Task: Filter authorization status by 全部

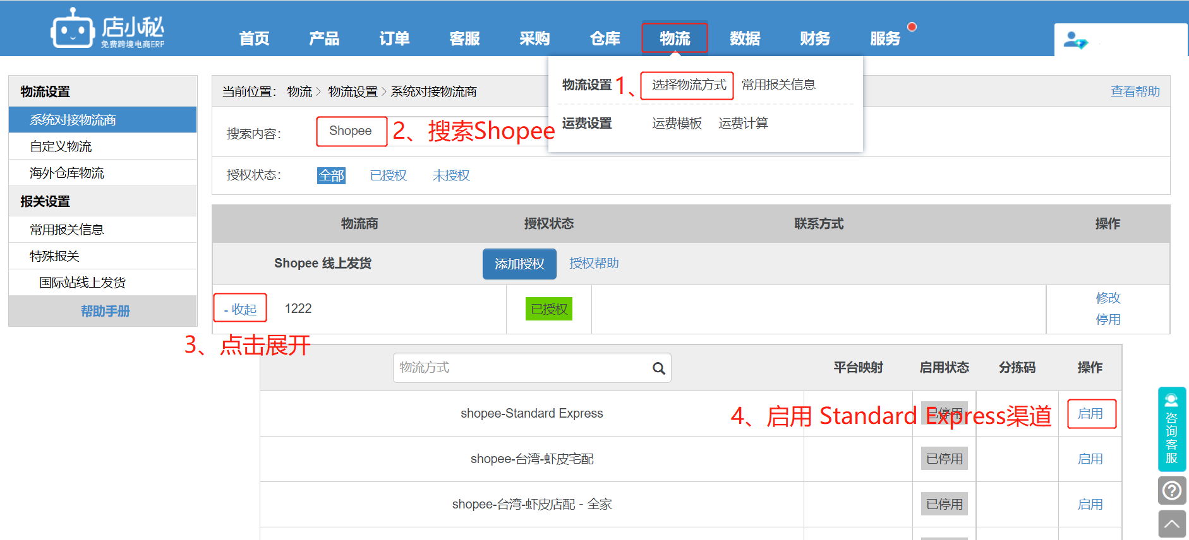Action: coord(331,175)
